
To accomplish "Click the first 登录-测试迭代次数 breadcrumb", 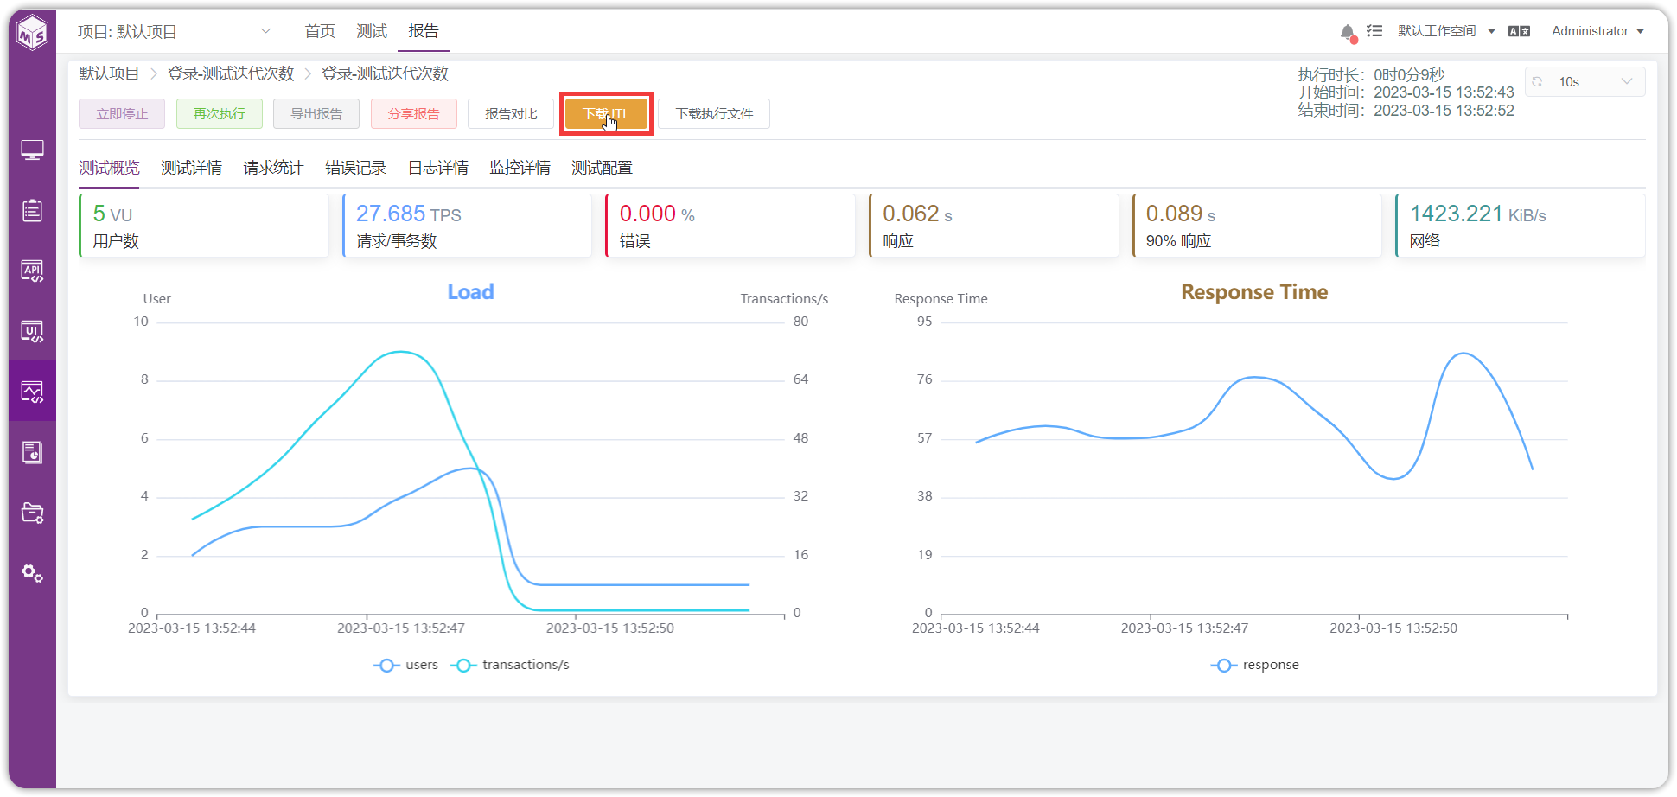I will tap(231, 73).
